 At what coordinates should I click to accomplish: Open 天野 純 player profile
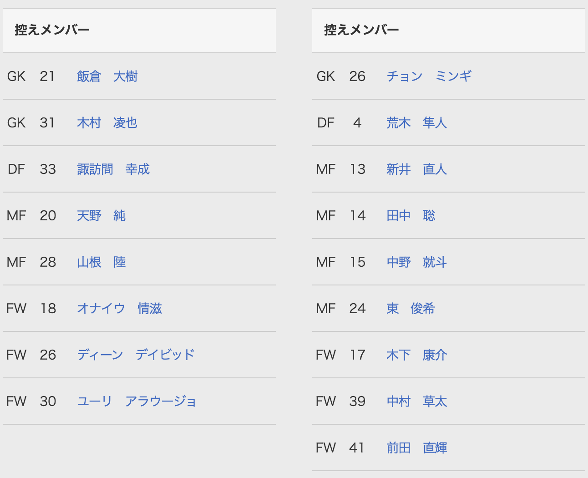[x=101, y=215]
